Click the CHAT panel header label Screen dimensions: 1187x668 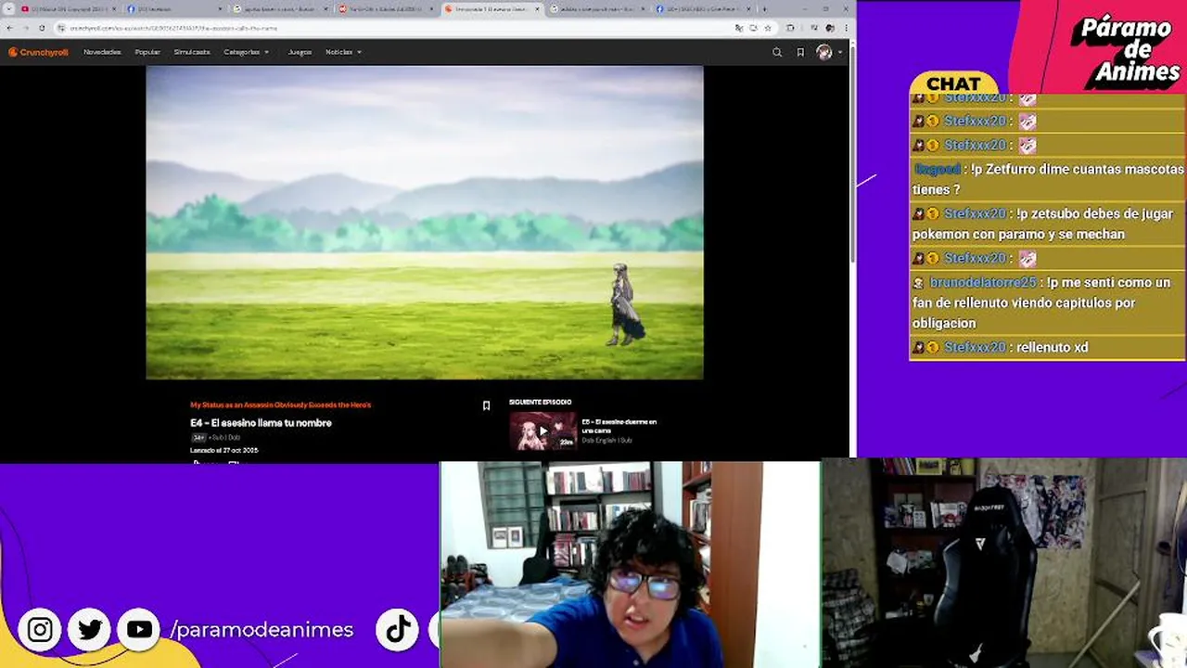953,83
